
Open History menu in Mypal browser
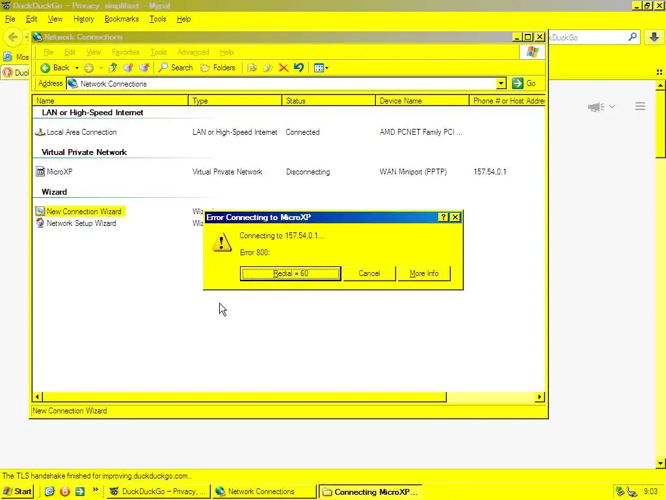(x=83, y=19)
